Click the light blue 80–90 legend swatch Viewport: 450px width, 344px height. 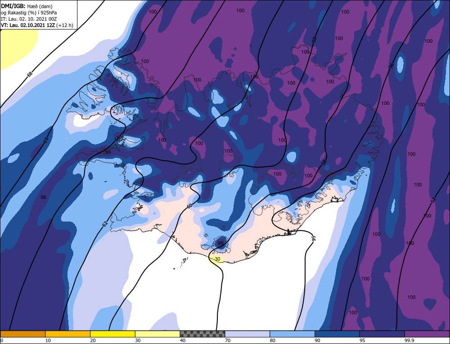point(292,334)
